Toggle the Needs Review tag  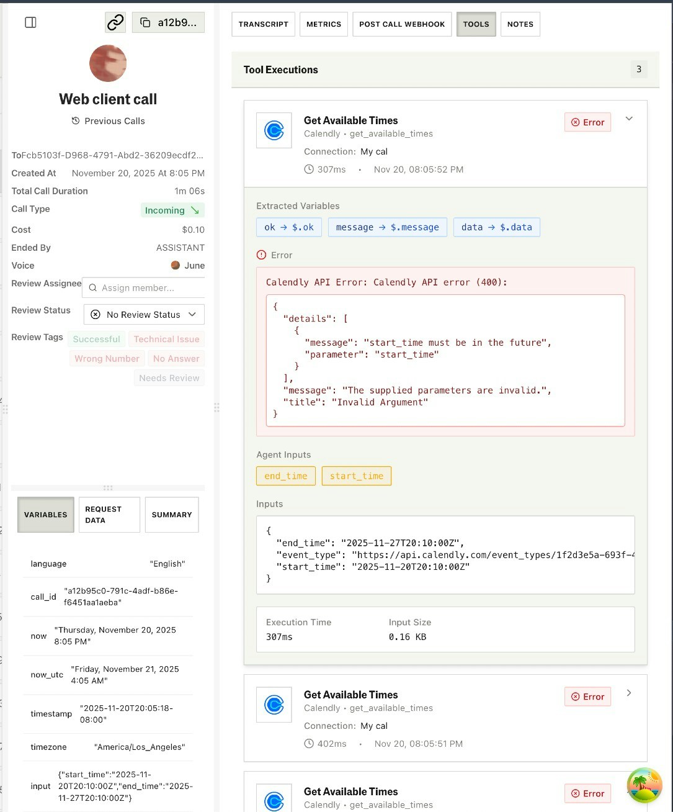click(x=169, y=377)
